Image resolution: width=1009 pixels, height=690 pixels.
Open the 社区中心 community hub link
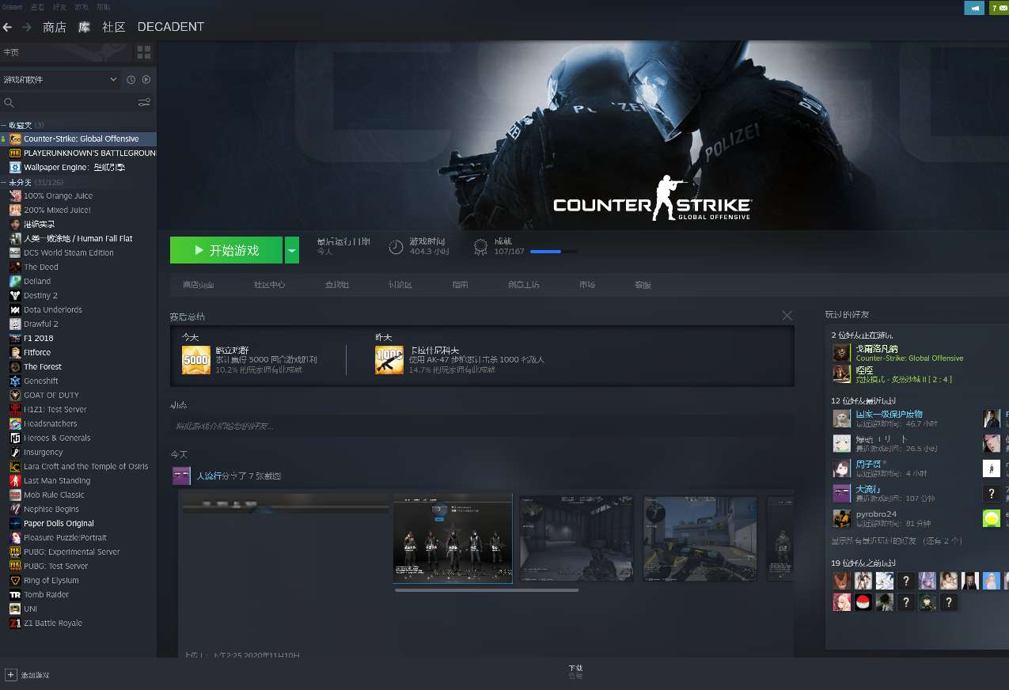click(269, 285)
